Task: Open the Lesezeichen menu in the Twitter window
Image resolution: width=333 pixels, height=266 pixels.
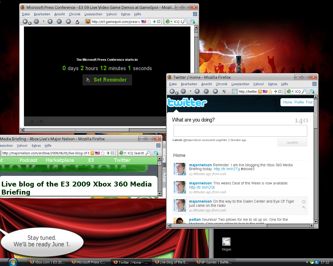Action: [240, 84]
